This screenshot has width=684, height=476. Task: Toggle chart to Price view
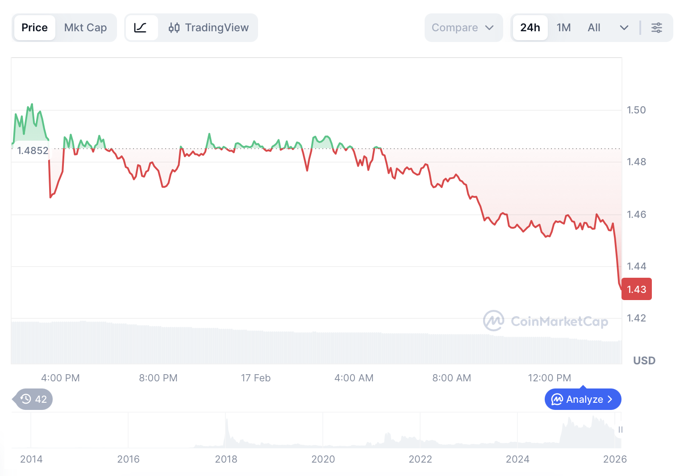tap(34, 28)
